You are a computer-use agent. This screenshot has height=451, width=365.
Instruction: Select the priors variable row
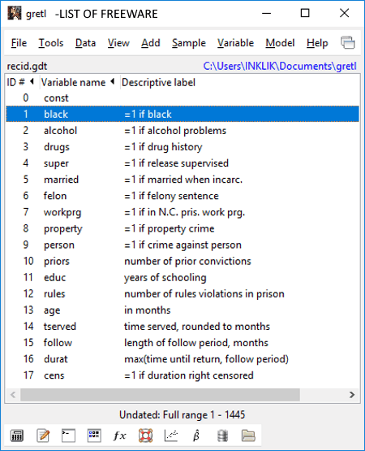coord(182,261)
